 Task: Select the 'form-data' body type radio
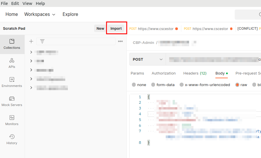(153, 85)
